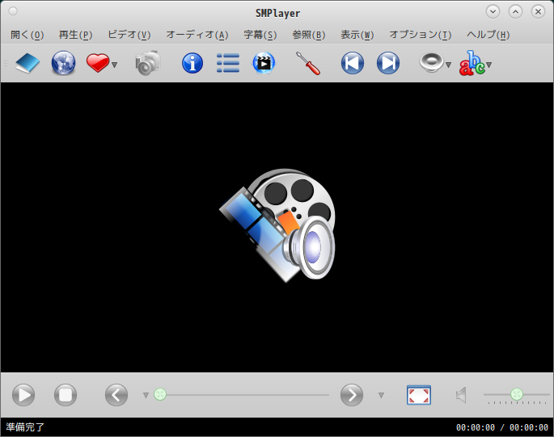Click the seek bar handle
554x437 pixels.
coord(160,394)
